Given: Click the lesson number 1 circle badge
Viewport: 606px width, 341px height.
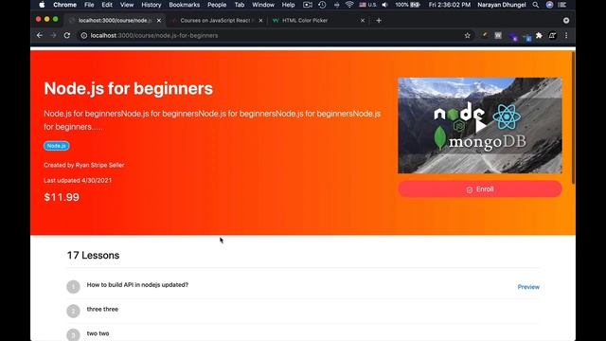Looking at the screenshot, I should pyautogui.click(x=73, y=287).
